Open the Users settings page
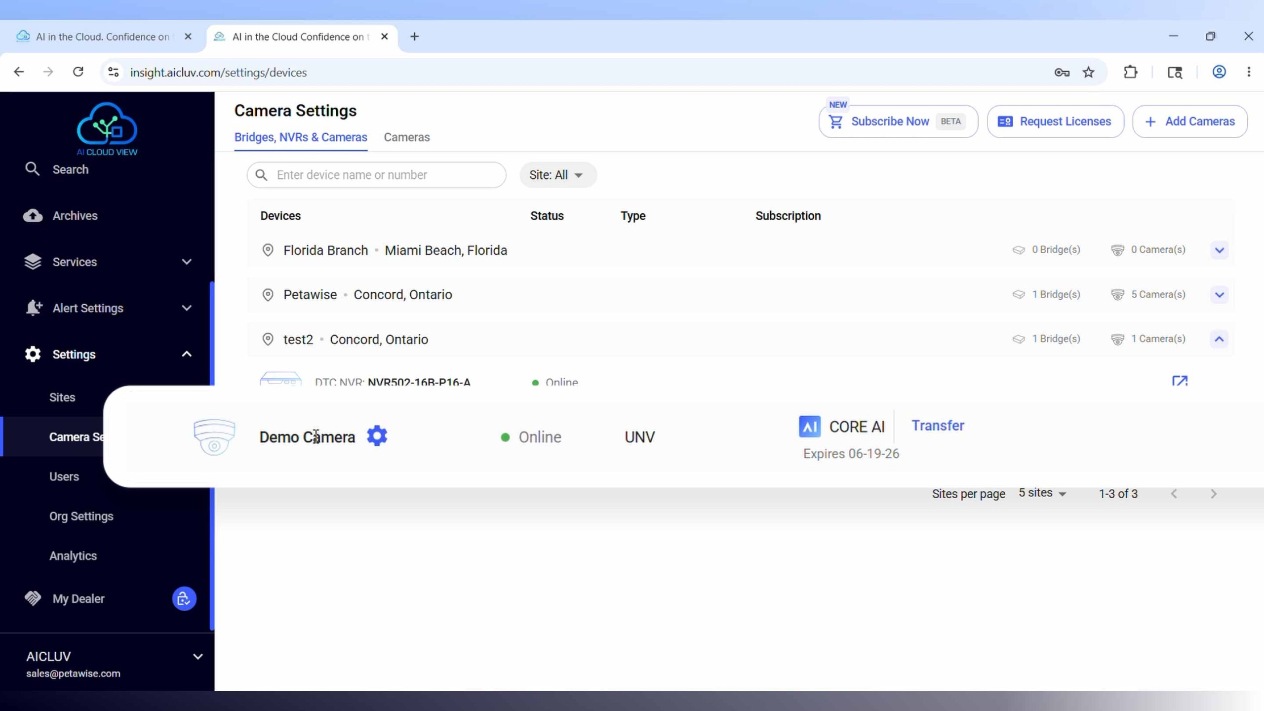This screenshot has width=1264, height=711. (64, 476)
